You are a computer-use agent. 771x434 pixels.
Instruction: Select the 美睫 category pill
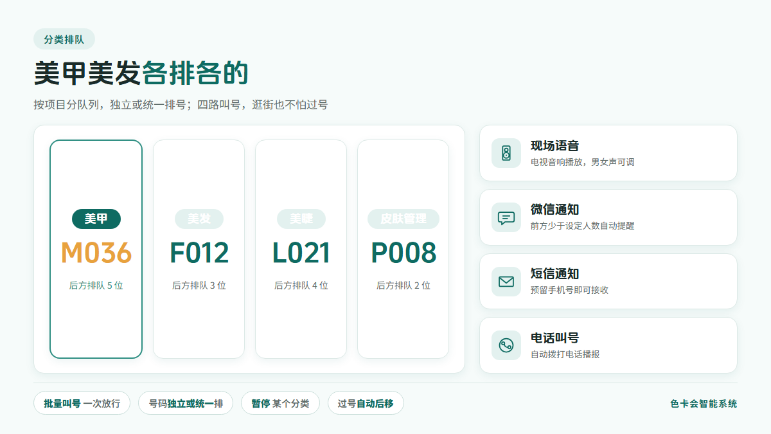(301, 219)
